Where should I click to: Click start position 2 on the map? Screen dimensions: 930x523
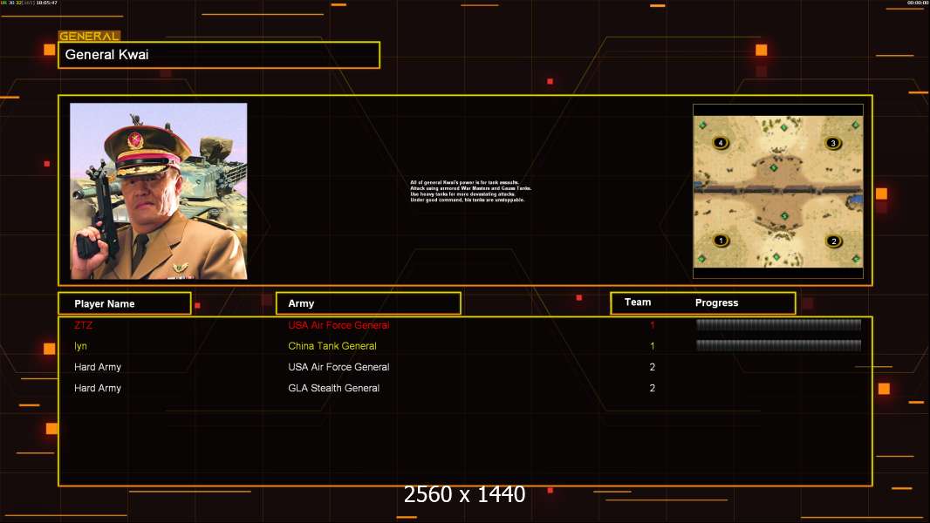click(834, 241)
